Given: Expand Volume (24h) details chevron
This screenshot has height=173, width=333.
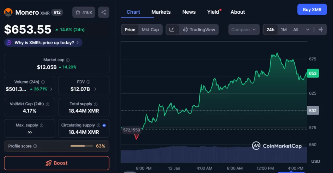Looking at the screenshot, I should click(x=51, y=89).
